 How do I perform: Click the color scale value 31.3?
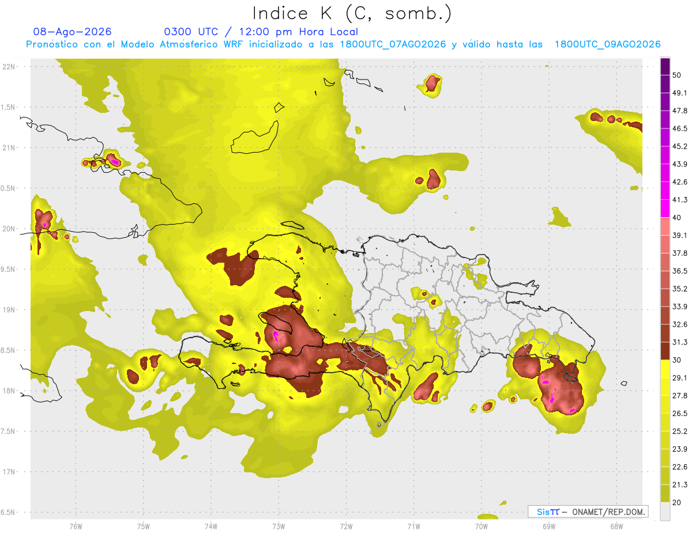[x=680, y=342]
